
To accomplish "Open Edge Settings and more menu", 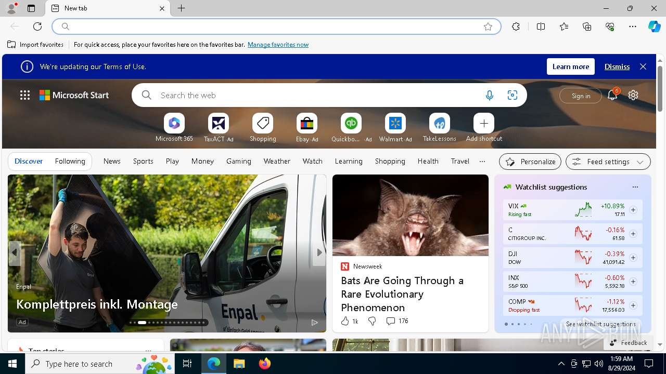I will click(x=633, y=26).
